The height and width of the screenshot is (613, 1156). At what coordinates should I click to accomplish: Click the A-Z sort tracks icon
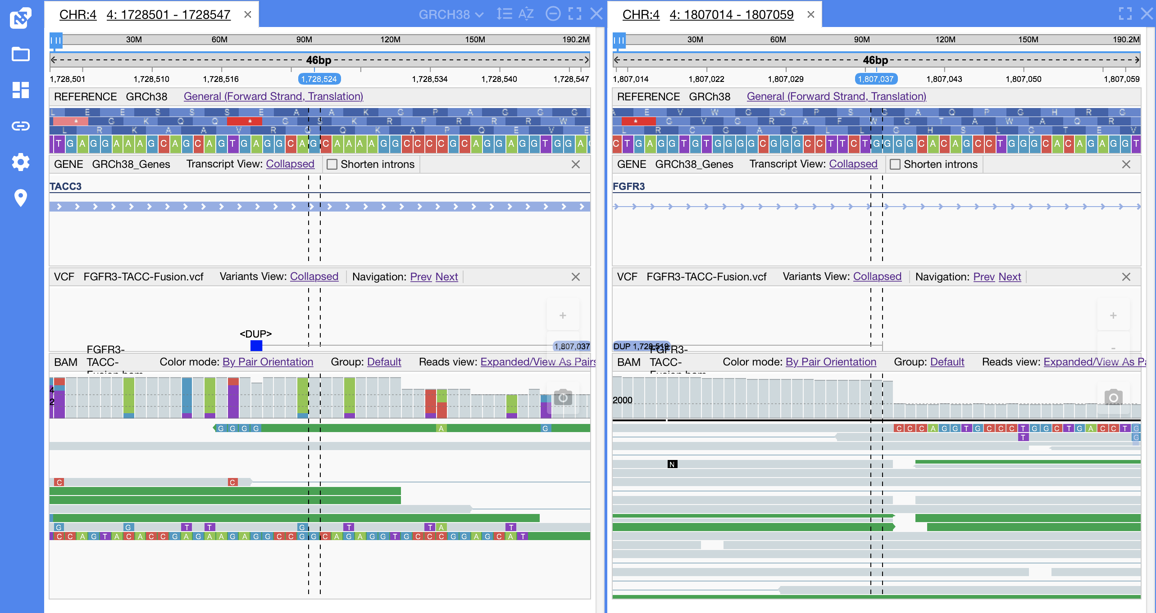(x=526, y=14)
